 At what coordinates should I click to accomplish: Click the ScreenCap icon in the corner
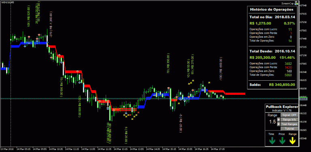tap(296, 3)
